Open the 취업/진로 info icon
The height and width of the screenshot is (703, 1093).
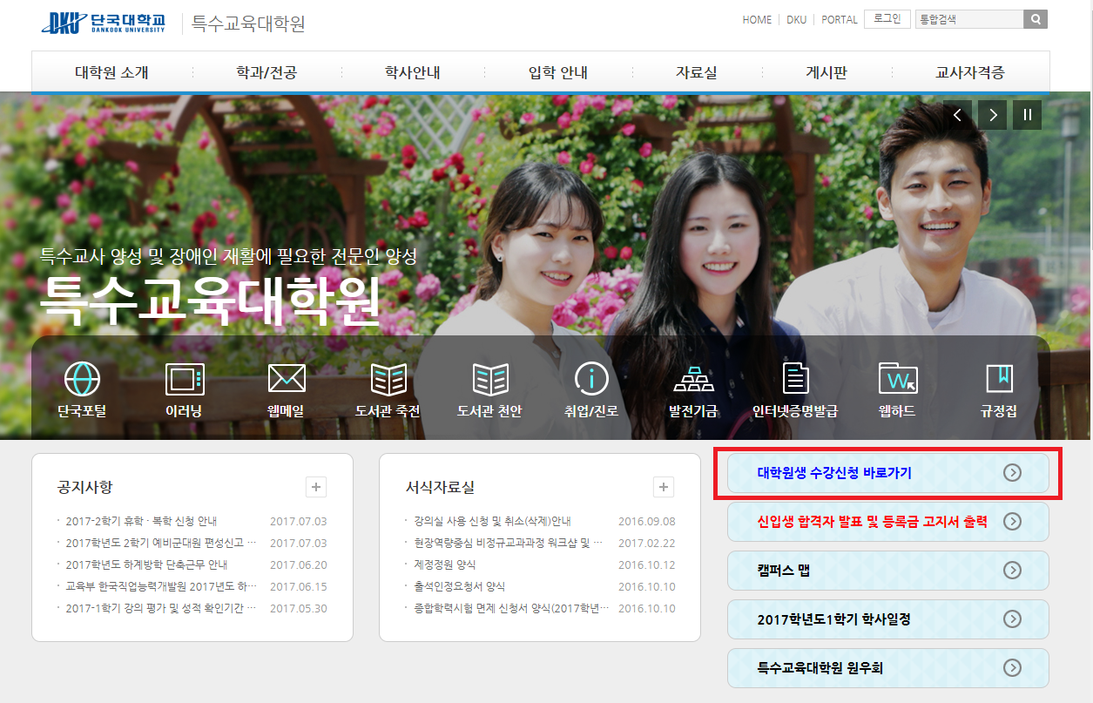[591, 380]
